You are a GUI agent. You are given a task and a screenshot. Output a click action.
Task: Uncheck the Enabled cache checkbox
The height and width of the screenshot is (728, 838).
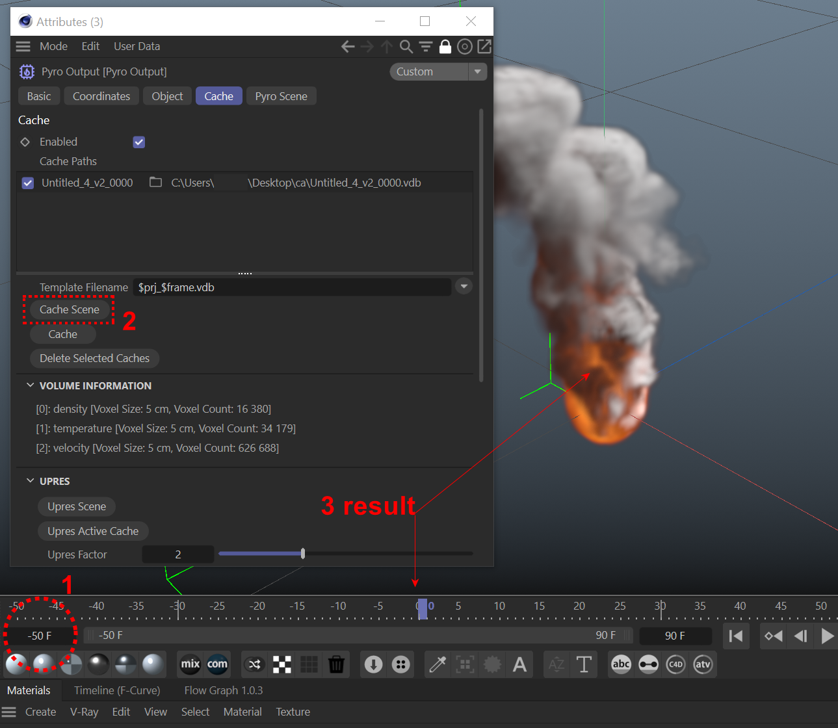pos(139,142)
